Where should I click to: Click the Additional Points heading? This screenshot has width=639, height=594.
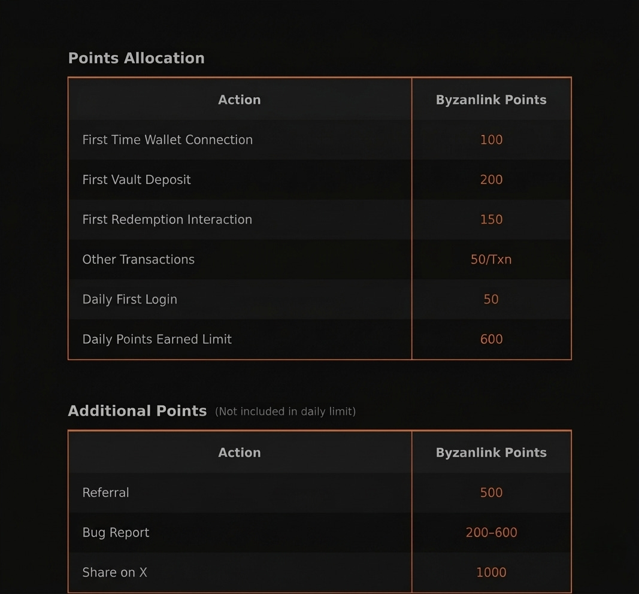click(x=137, y=411)
